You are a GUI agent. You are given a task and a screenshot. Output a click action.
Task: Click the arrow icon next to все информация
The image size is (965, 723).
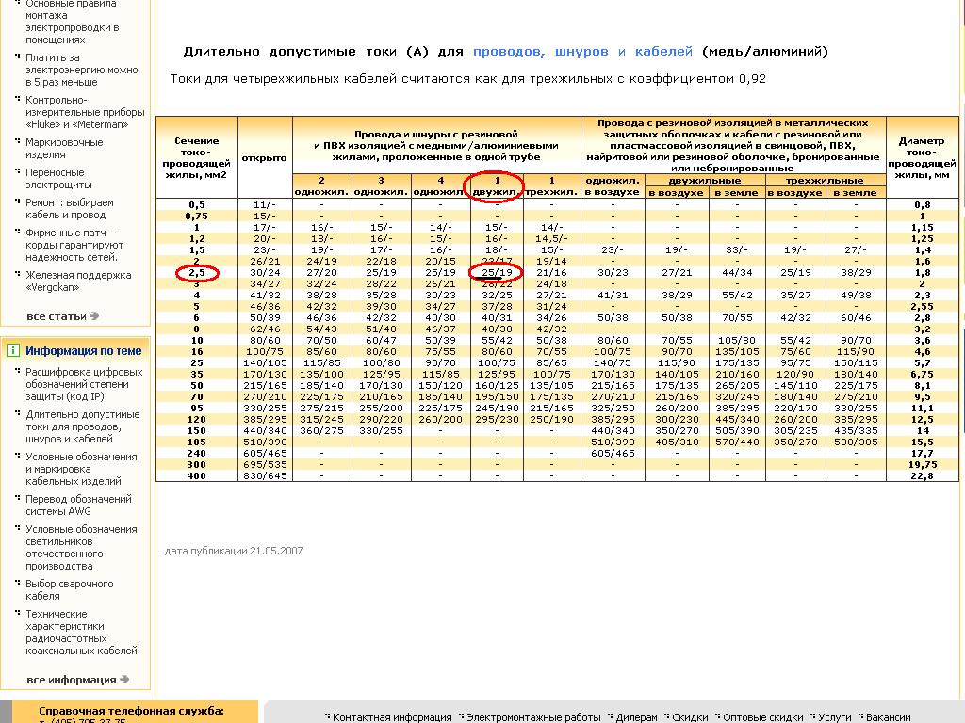pyautogui.click(x=123, y=680)
